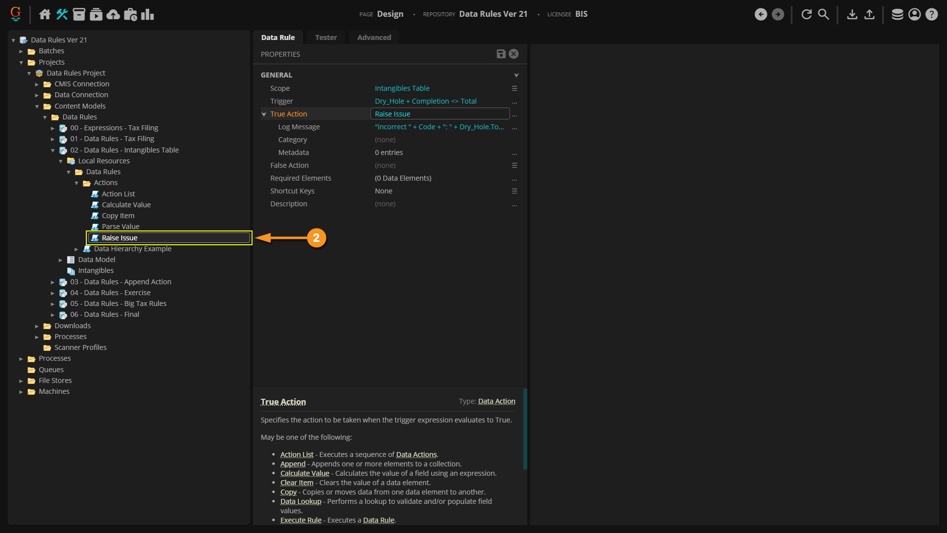Click the help panel scrollbar
This screenshot has width=947, height=533.
(525, 429)
